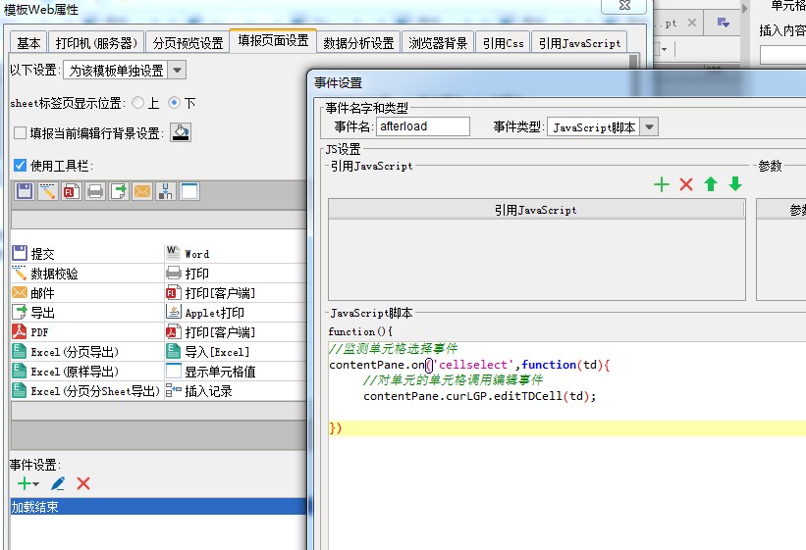Click the data verification pencil icon in toolbar
This screenshot has height=550, width=806.
point(48,191)
